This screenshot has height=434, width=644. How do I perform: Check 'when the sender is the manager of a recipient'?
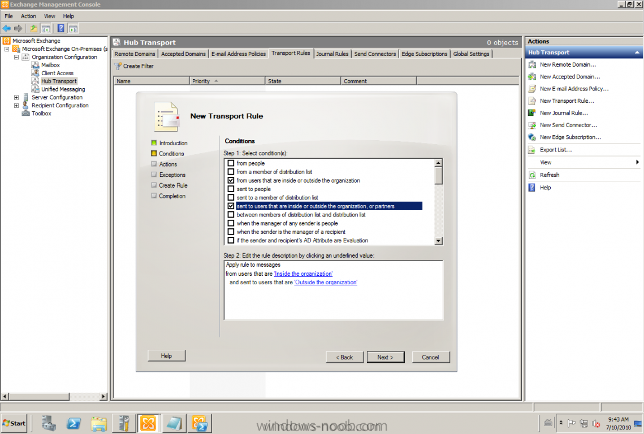(x=231, y=232)
